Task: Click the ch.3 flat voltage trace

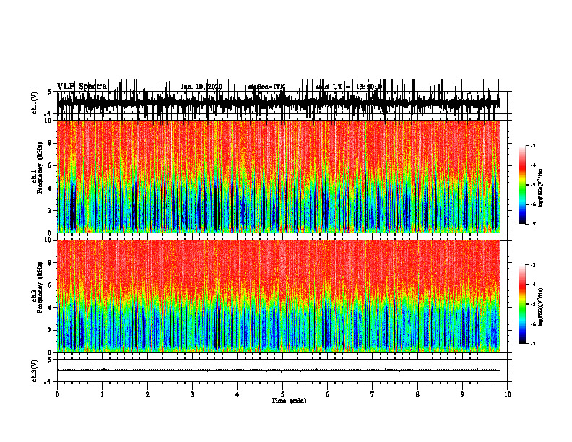Action: pos(279,370)
